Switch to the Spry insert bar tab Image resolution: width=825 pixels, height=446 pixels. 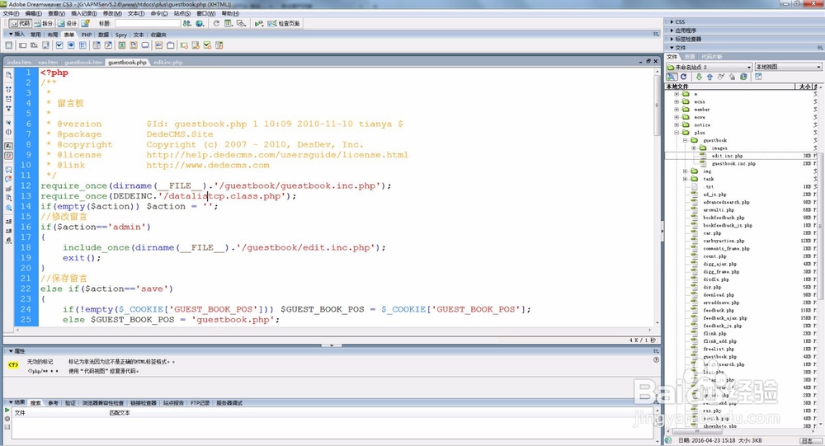pyautogui.click(x=121, y=35)
